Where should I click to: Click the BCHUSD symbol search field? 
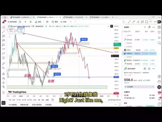[x=12, y=22]
